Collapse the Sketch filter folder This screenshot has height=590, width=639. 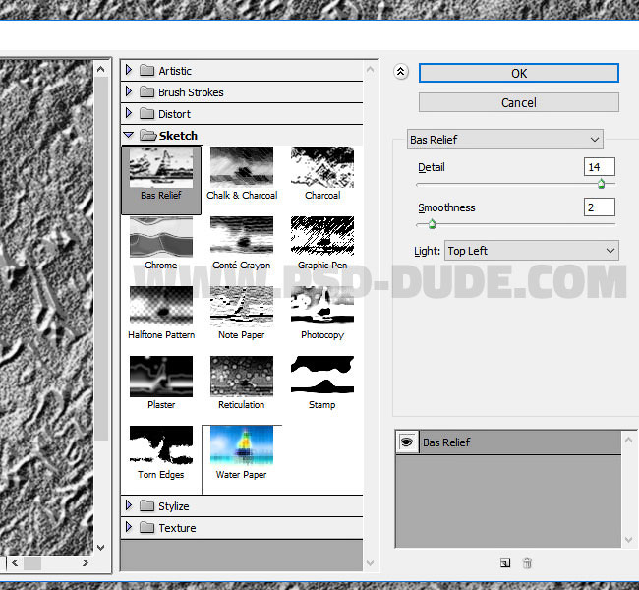[129, 135]
